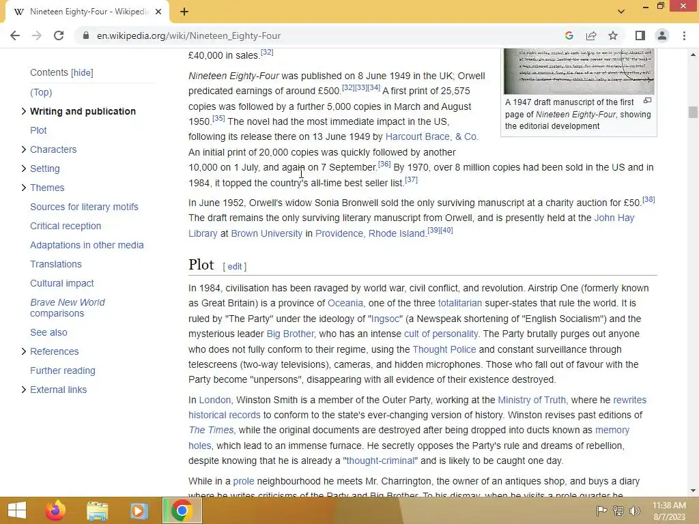Image resolution: width=699 pixels, height=524 pixels.
Task: Go to Cultural impact section
Action: pyautogui.click(x=62, y=283)
